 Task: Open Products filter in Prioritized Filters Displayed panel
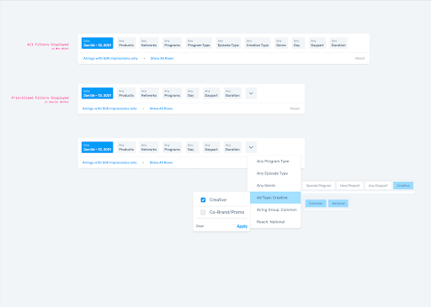(x=126, y=93)
